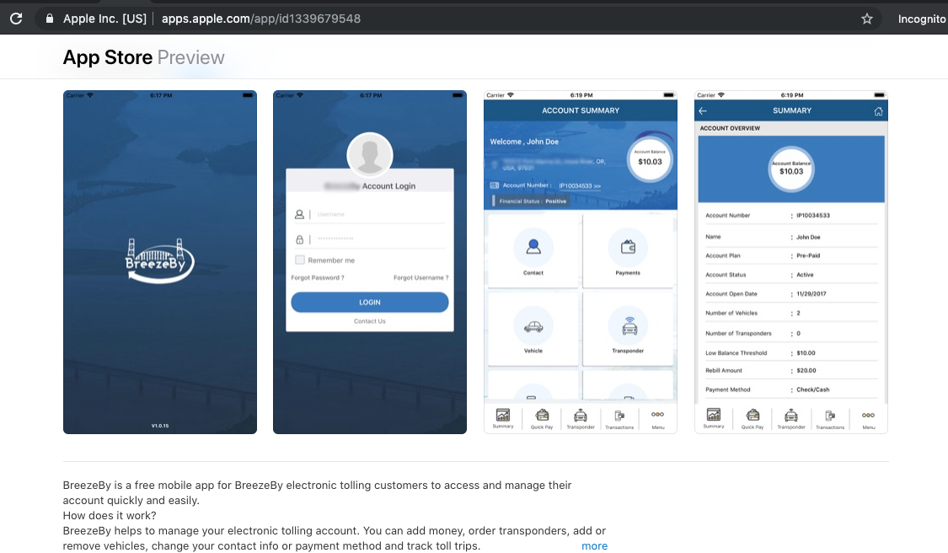Open the Payments wallet icon

coord(628,247)
